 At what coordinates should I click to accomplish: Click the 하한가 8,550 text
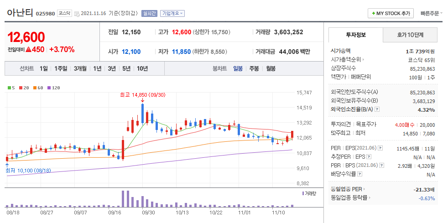(x=210, y=52)
